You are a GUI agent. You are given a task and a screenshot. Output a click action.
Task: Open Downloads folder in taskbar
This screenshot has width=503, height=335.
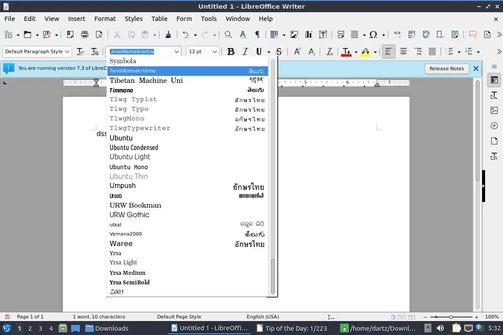click(x=107, y=328)
